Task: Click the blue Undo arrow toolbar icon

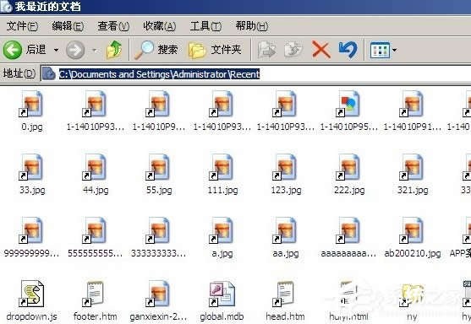Action: pos(348,50)
